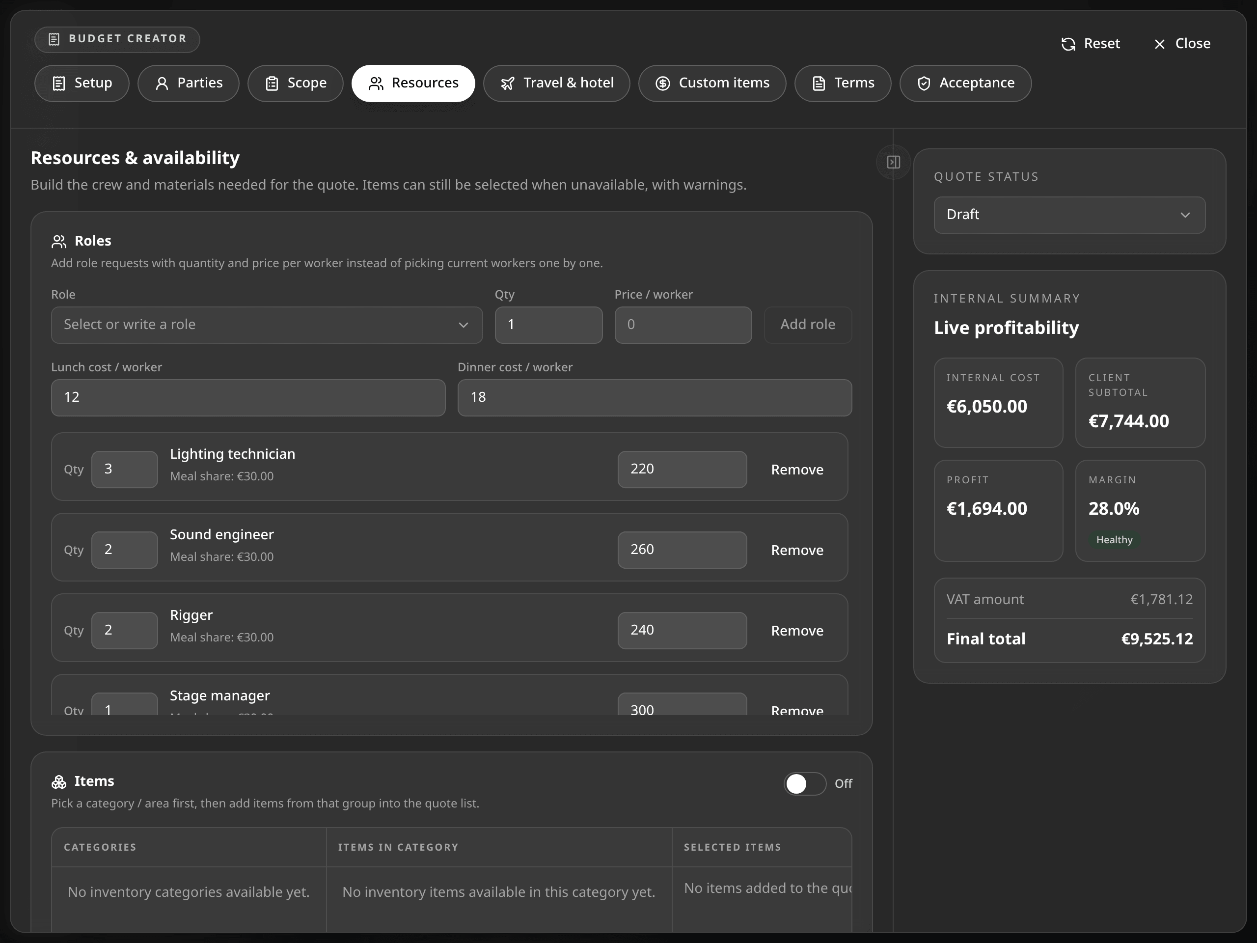Remove the Sound engineer role
Viewport: 1257px width, 943px height.
pyautogui.click(x=797, y=550)
